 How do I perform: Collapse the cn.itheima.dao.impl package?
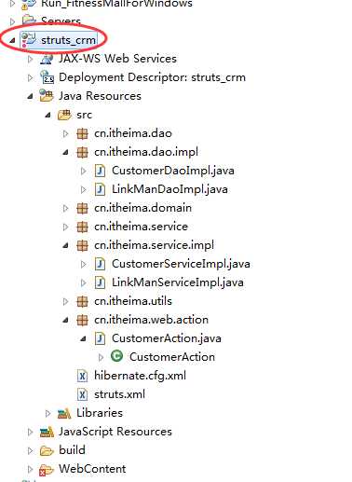(x=65, y=152)
